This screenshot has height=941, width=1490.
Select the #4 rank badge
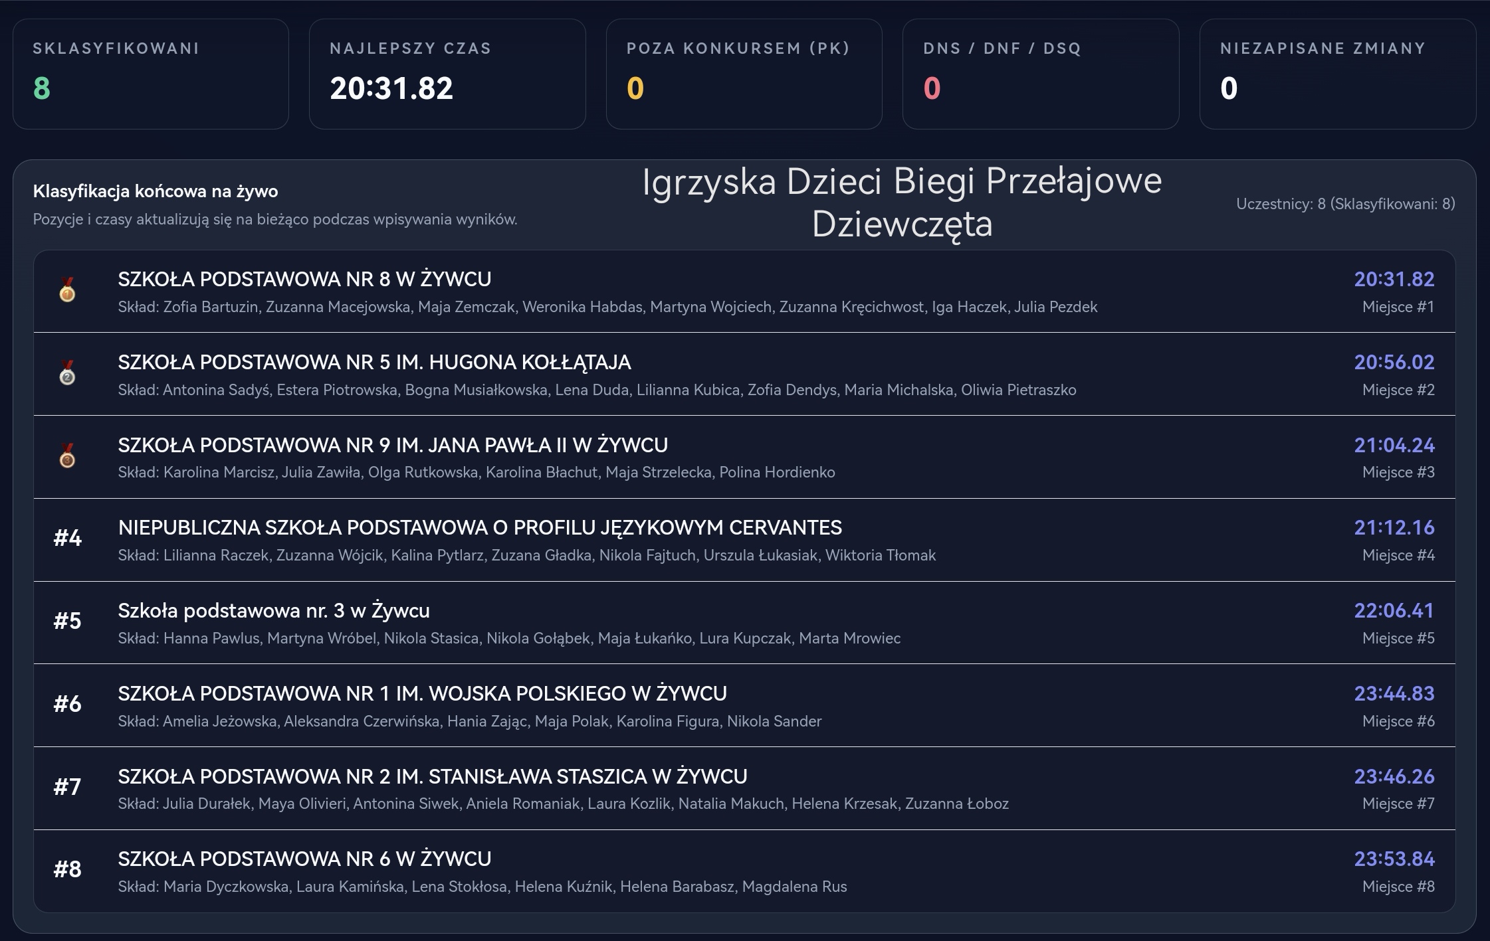(x=67, y=539)
